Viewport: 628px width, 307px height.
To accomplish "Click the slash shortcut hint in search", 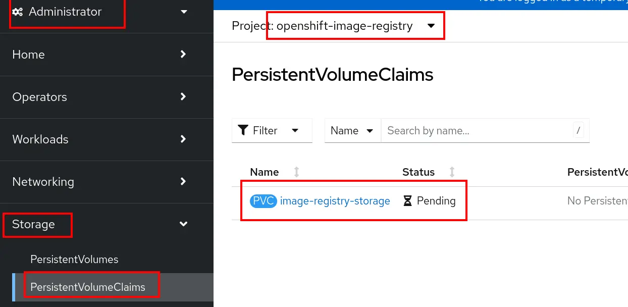I will 579,131.
